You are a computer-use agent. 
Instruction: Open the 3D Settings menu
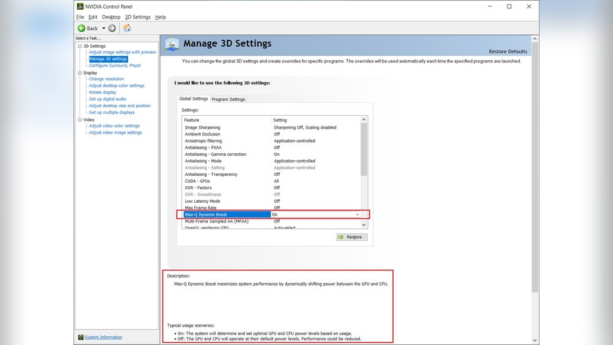pos(137,17)
